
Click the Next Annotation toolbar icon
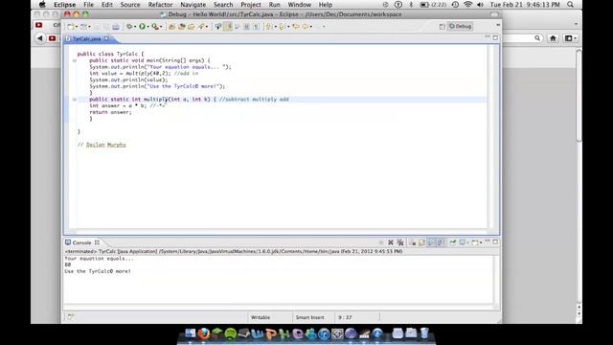coord(268,27)
